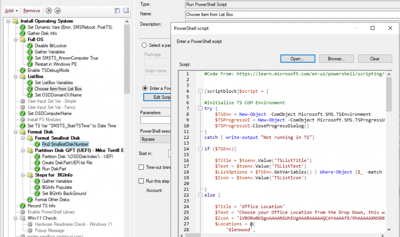This screenshot has width=400, height=237.
Task: Enable the Run this step checkbox
Action: 141,181
